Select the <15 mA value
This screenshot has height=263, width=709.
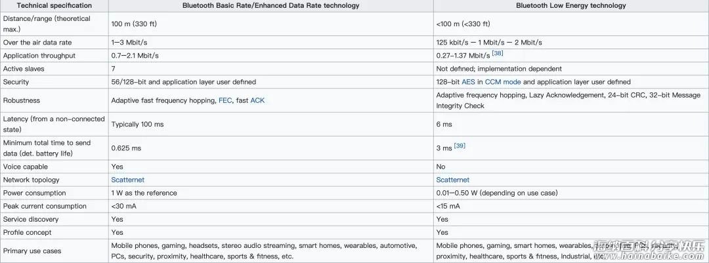point(448,206)
